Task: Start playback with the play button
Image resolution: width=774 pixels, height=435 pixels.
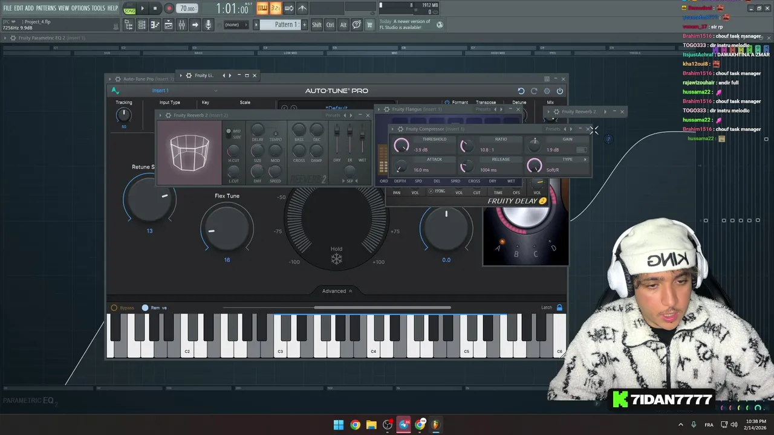Action: 143,8
